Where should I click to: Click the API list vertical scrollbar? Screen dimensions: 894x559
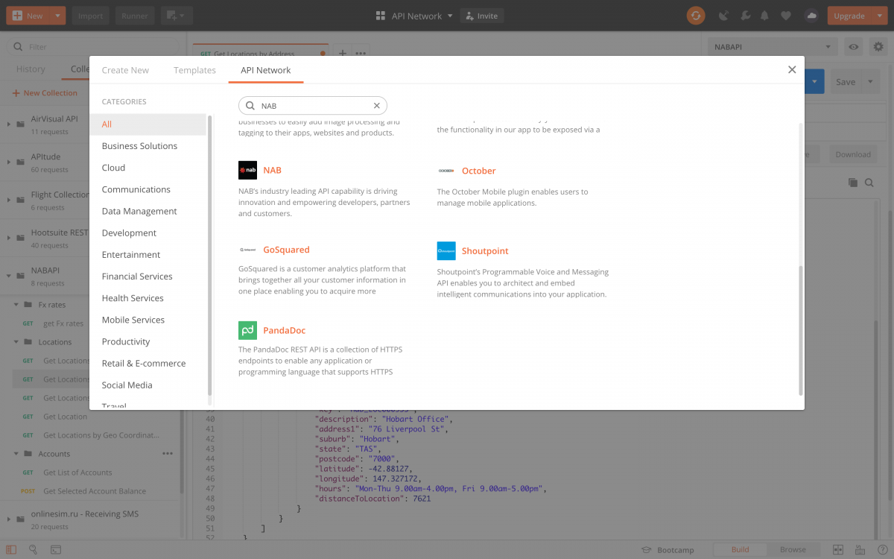(801, 329)
